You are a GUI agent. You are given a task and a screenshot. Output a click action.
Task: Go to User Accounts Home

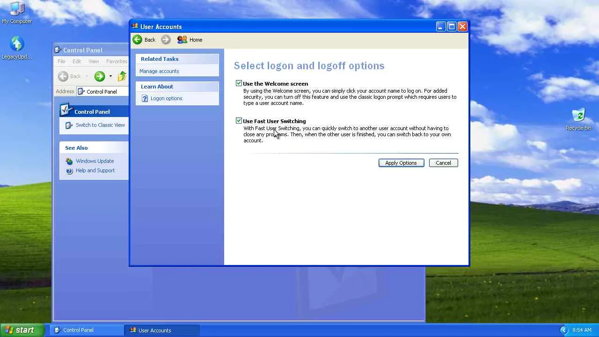[x=190, y=40]
